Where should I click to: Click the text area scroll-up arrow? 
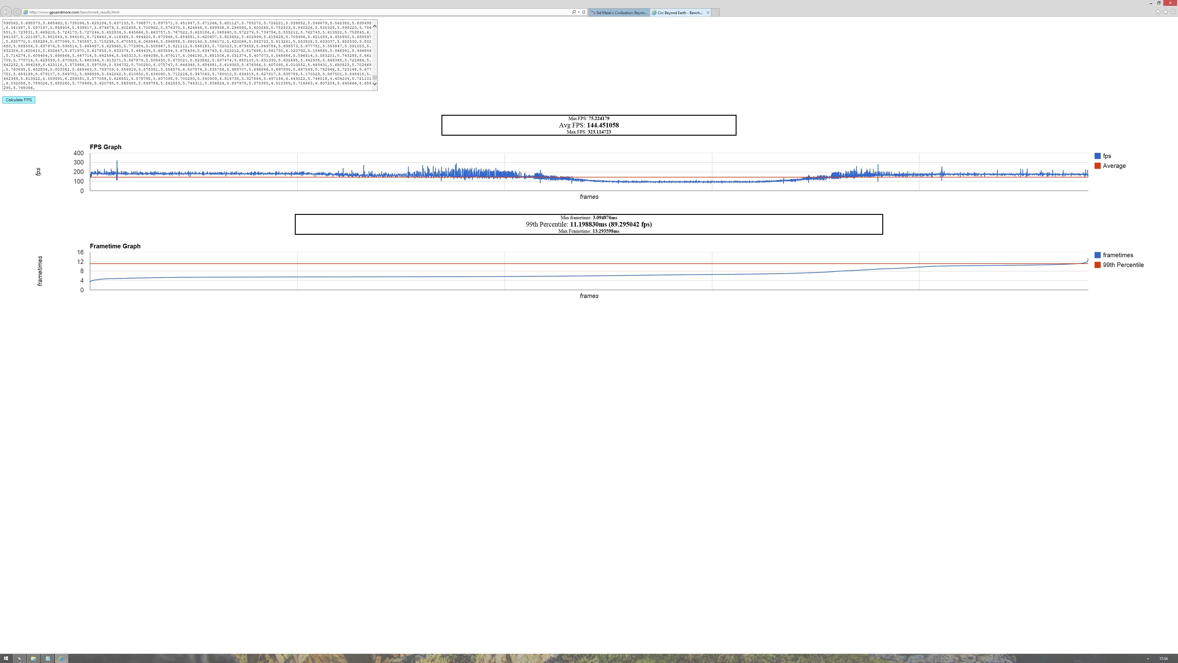point(375,26)
